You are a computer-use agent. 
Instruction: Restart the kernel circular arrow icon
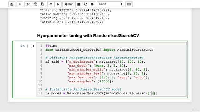(x=86, y=4)
